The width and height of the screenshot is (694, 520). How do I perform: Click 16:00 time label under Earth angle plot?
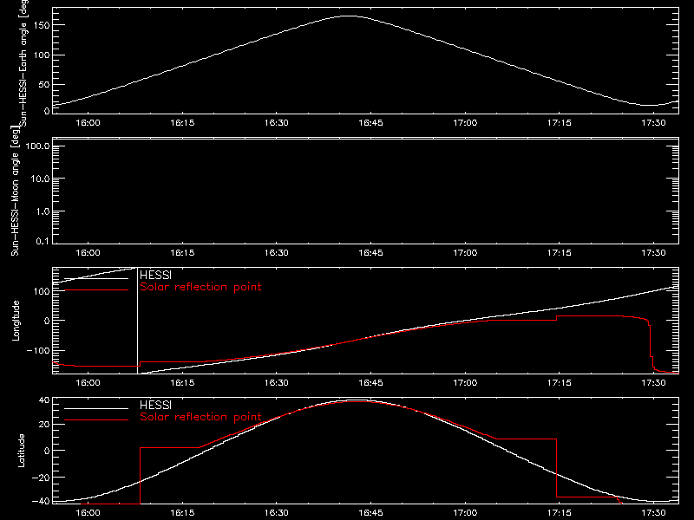[88, 123]
